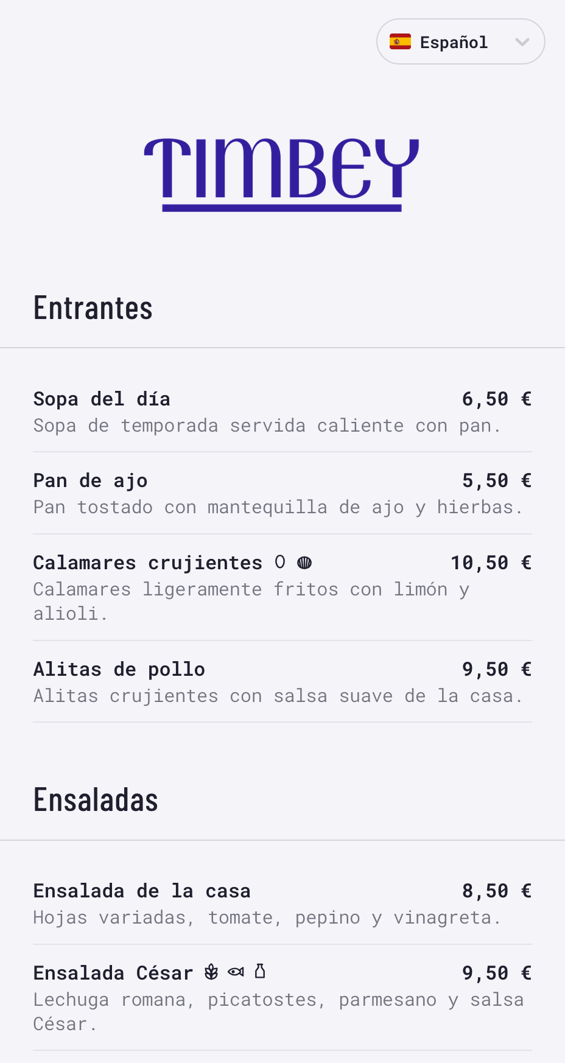565x1063 pixels.
Task: Open the Alitas de pollo dish
Action: click(119, 670)
